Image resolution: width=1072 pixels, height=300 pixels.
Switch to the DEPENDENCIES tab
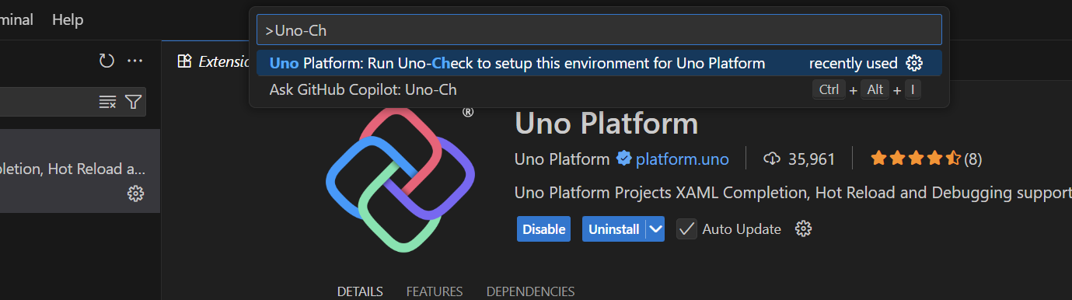(x=530, y=291)
